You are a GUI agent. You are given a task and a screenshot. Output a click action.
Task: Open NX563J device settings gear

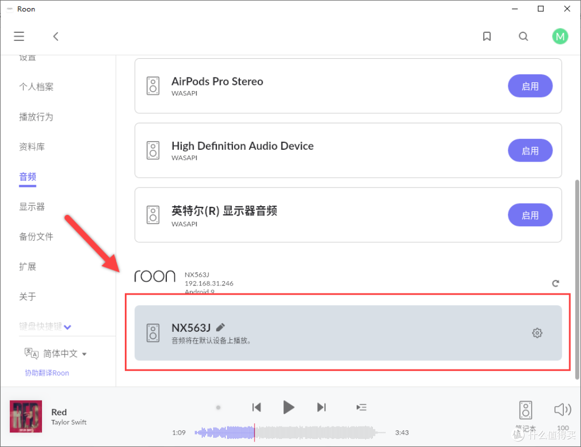[537, 333]
